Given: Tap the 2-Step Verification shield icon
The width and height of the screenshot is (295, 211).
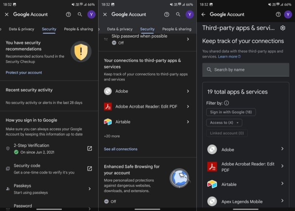Looking at the screenshot, I should click(x=8, y=149).
